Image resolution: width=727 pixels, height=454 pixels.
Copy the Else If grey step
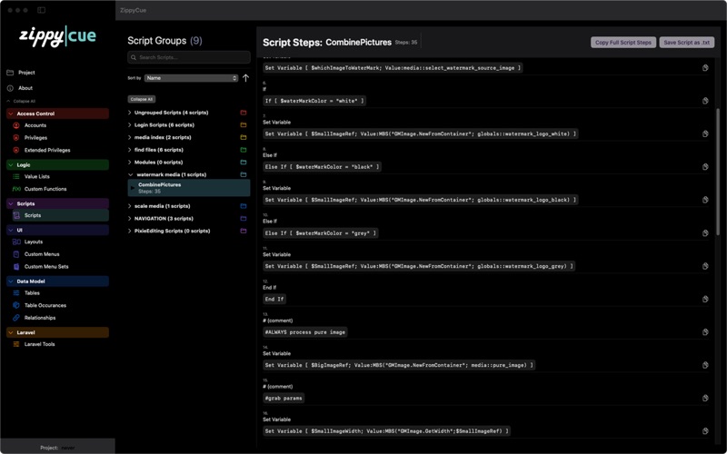point(705,233)
